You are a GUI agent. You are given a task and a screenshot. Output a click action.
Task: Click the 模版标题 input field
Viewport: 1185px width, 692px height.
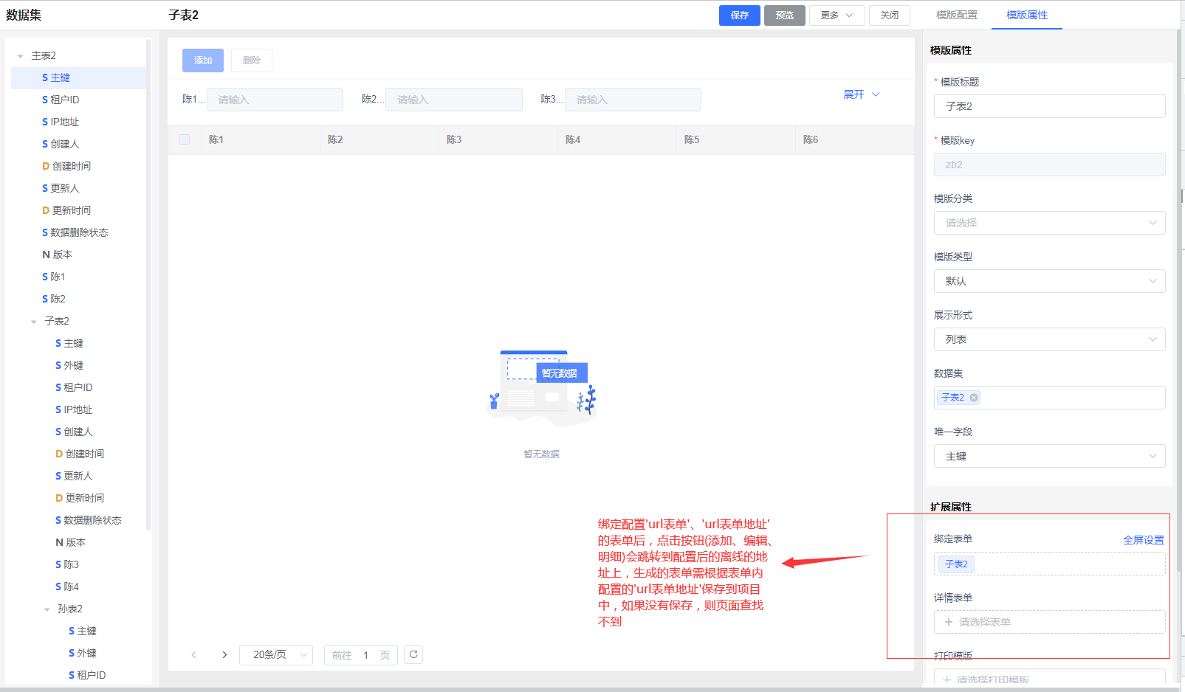tap(1049, 106)
